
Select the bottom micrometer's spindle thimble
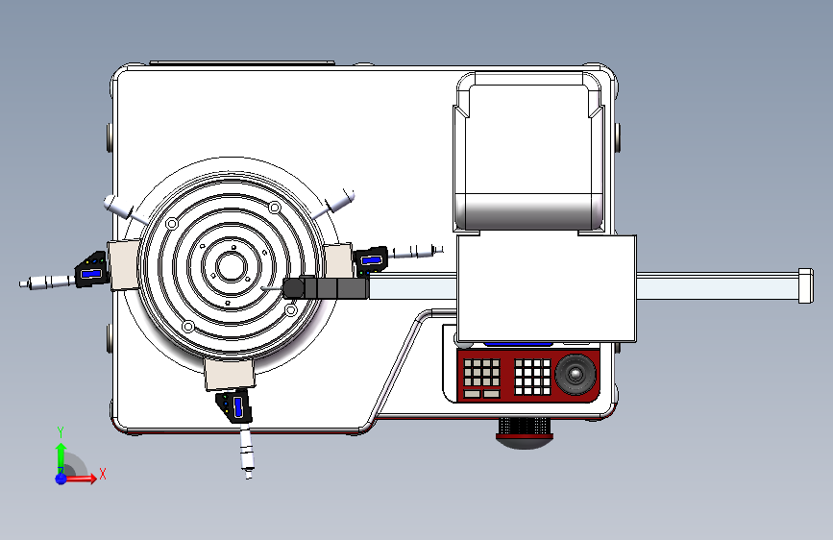coord(247,452)
